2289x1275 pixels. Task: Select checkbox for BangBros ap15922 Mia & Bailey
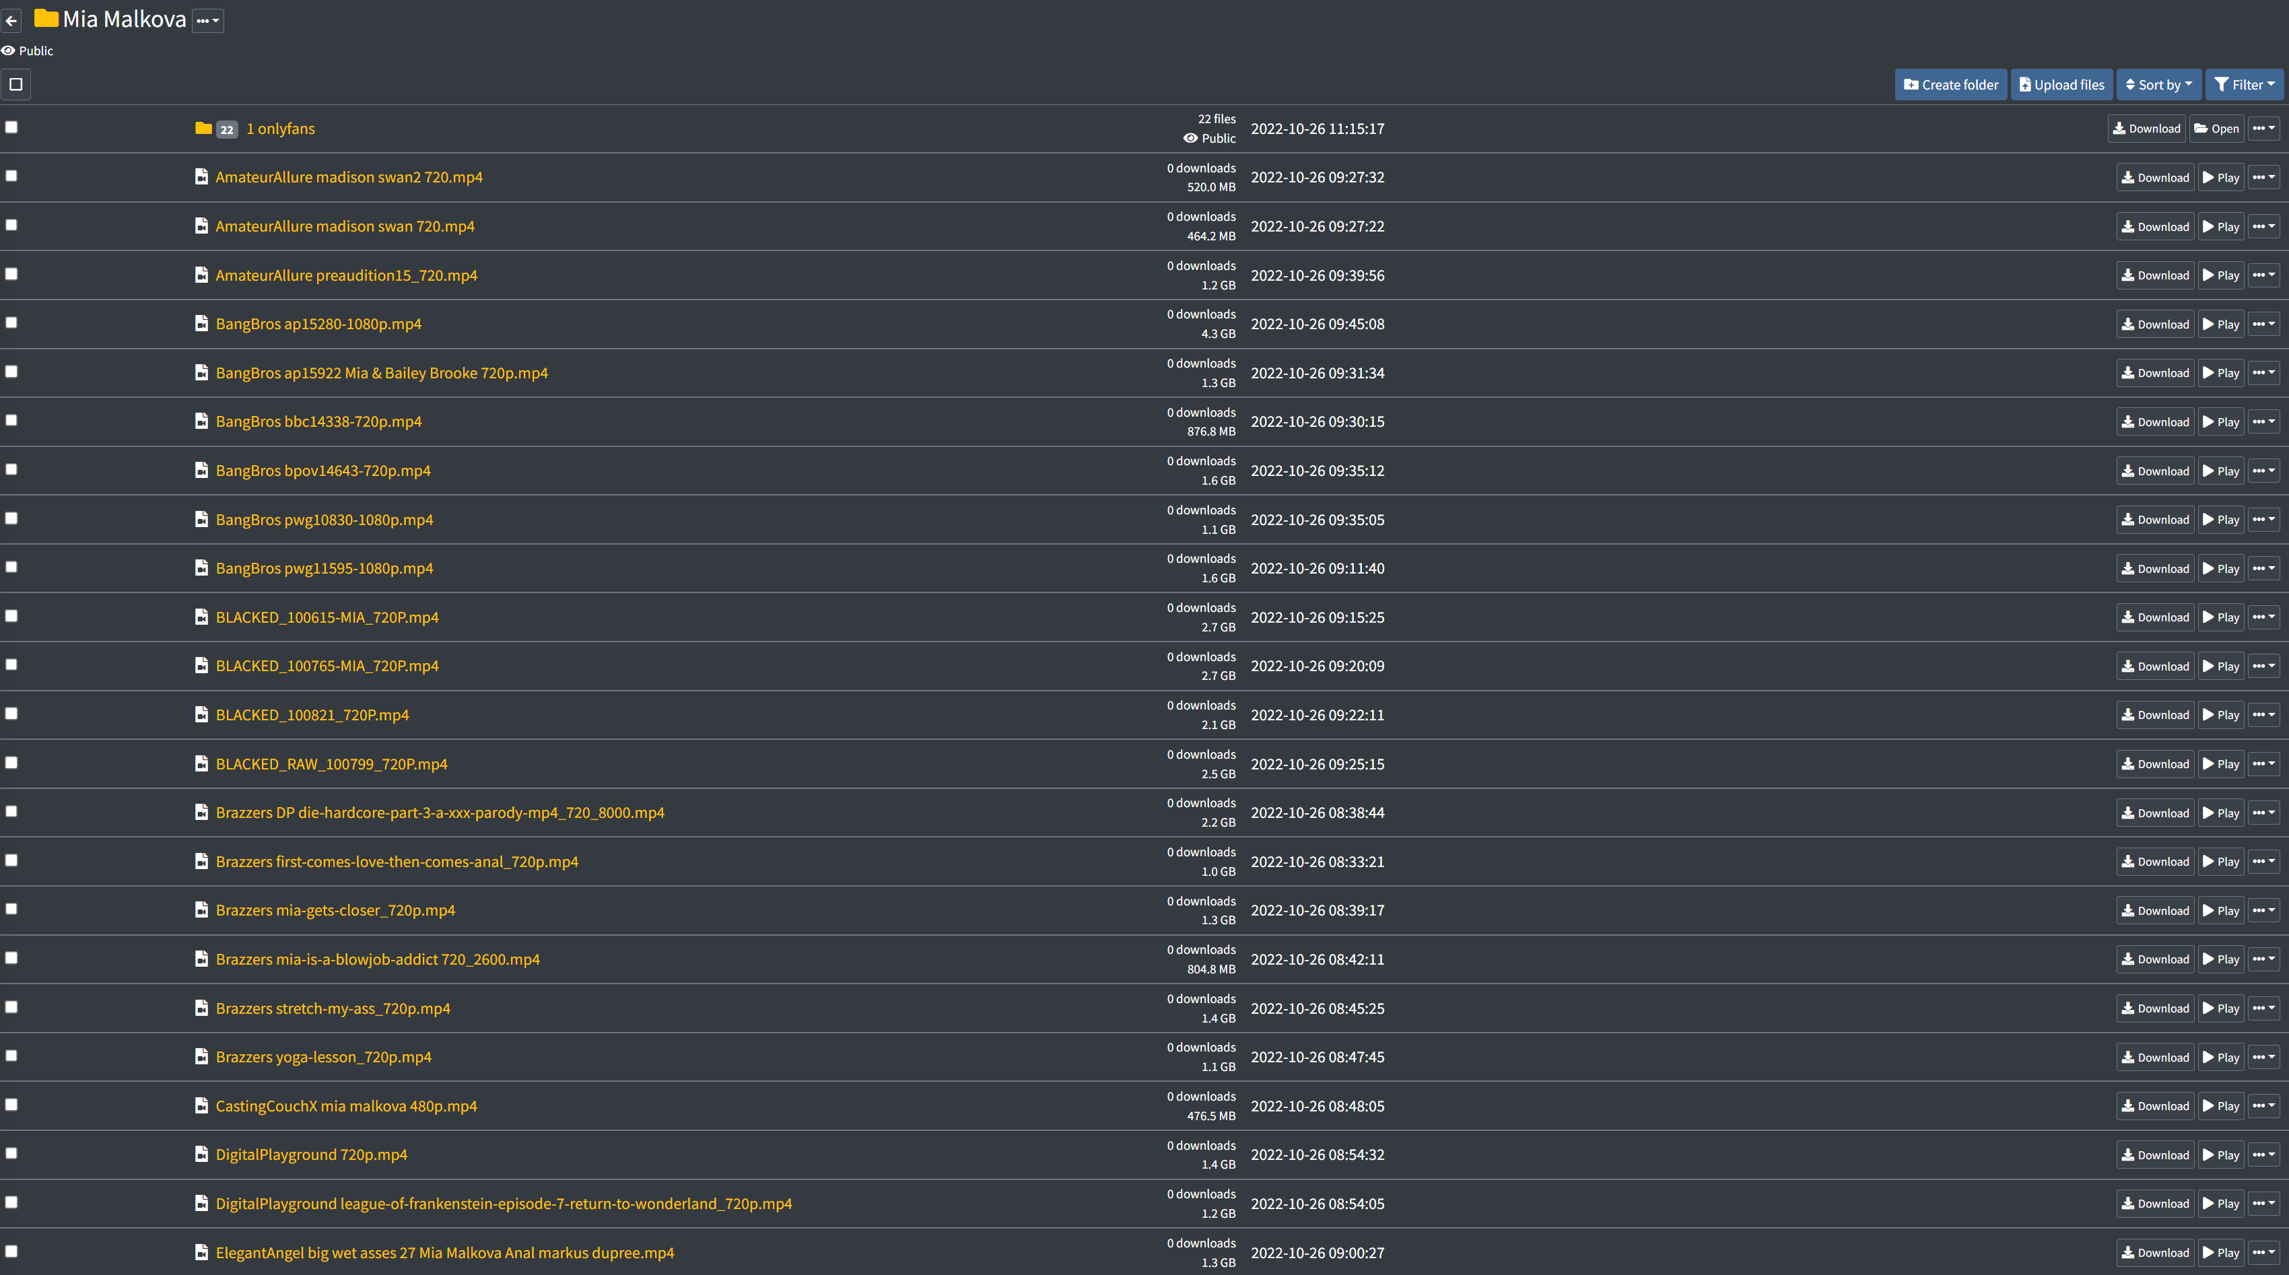point(11,372)
